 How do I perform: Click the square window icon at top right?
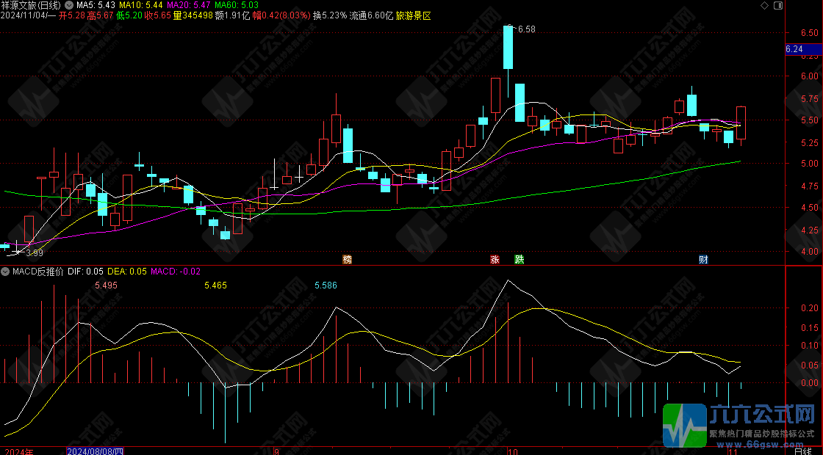[x=777, y=5]
